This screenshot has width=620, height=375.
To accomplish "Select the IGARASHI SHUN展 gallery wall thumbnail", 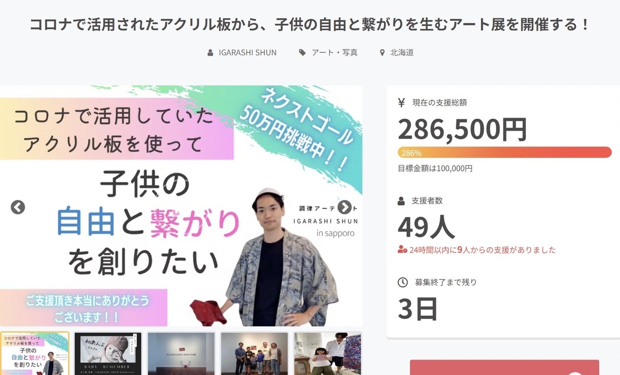I will point(181,354).
